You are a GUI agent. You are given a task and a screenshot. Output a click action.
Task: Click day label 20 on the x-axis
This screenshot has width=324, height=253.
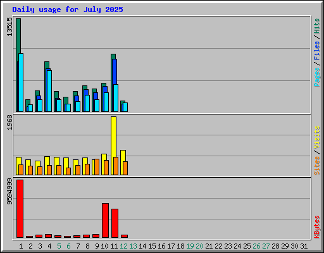199,246
